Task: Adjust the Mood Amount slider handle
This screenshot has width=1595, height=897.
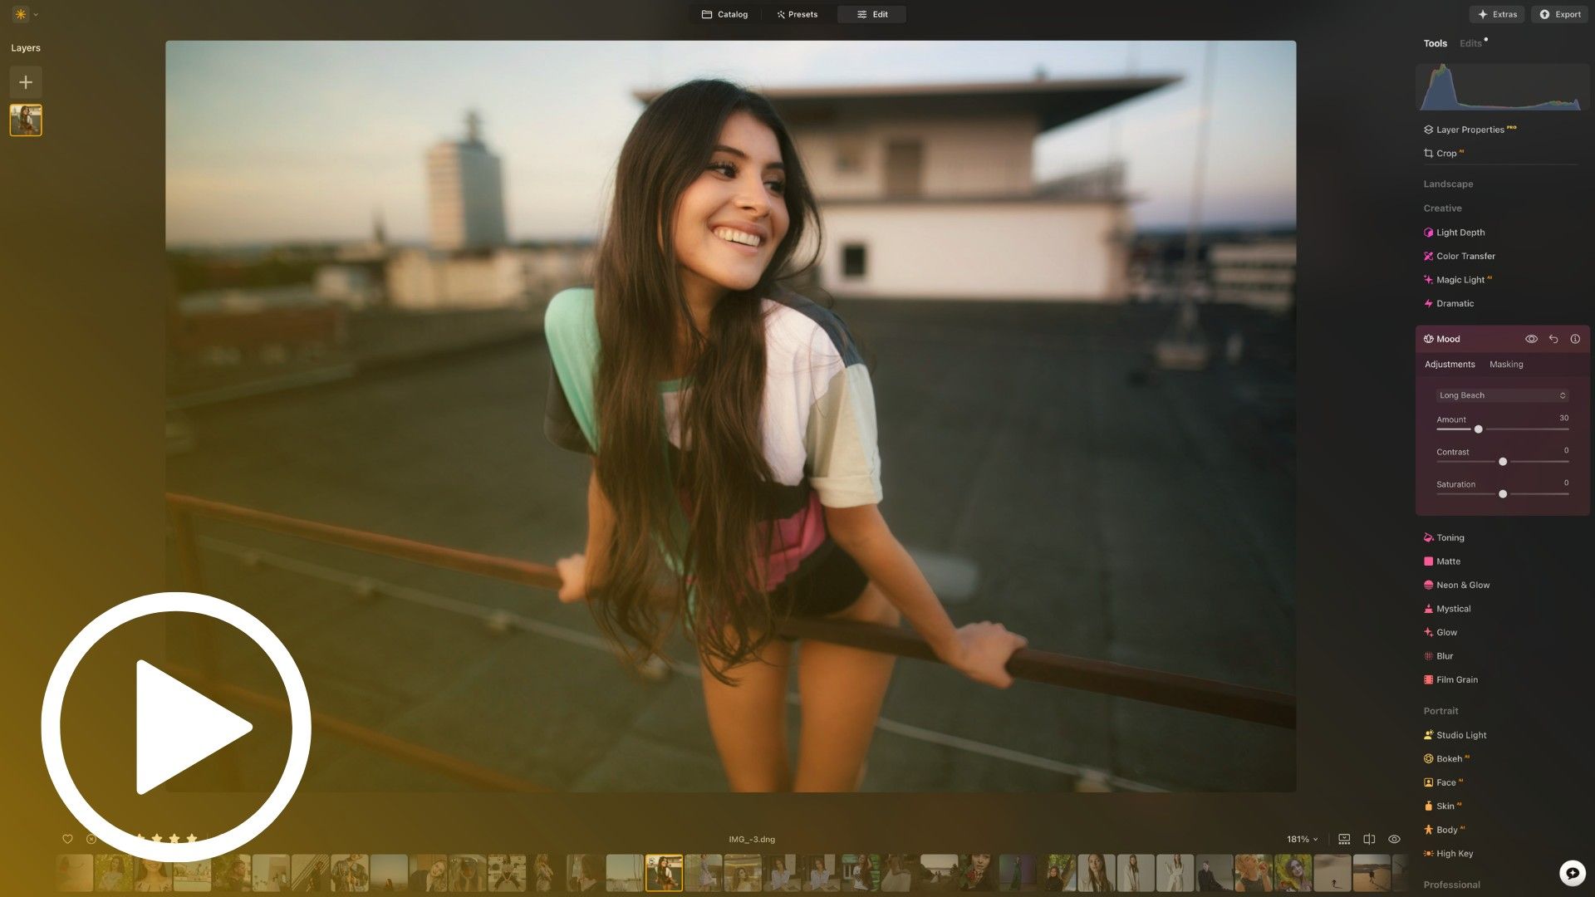Action: tap(1478, 429)
